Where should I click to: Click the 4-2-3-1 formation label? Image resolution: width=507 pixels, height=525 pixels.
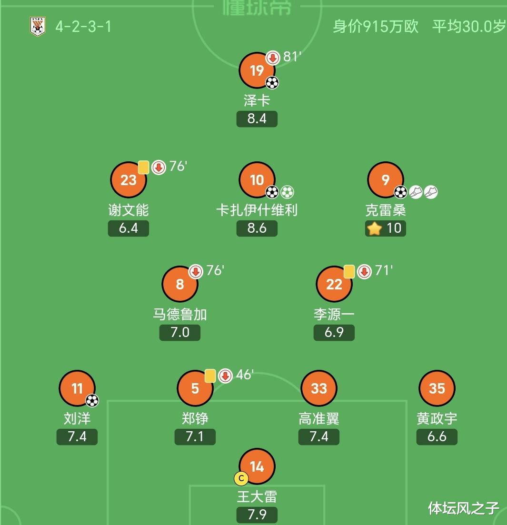click(x=84, y=26)
